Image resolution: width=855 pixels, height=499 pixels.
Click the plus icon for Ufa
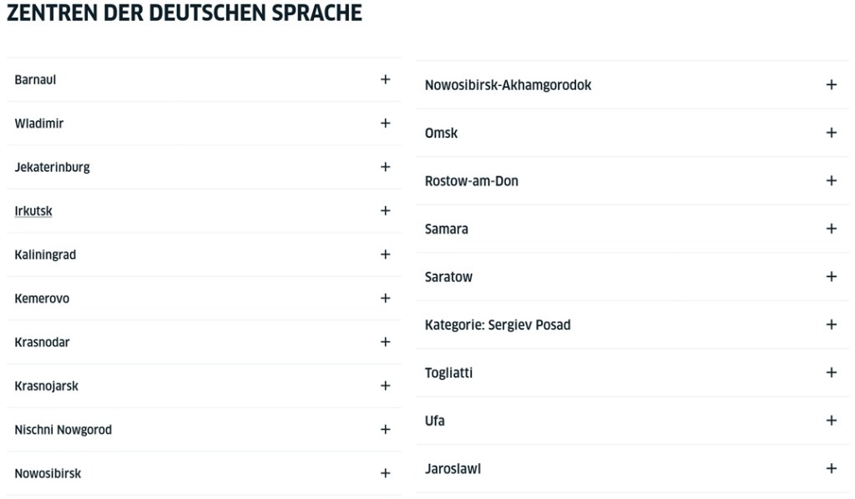[831, 421]
